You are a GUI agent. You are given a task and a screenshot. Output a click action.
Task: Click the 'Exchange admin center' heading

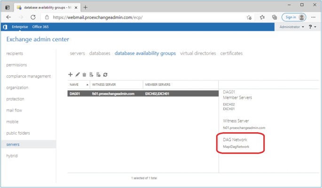[38, 39]
